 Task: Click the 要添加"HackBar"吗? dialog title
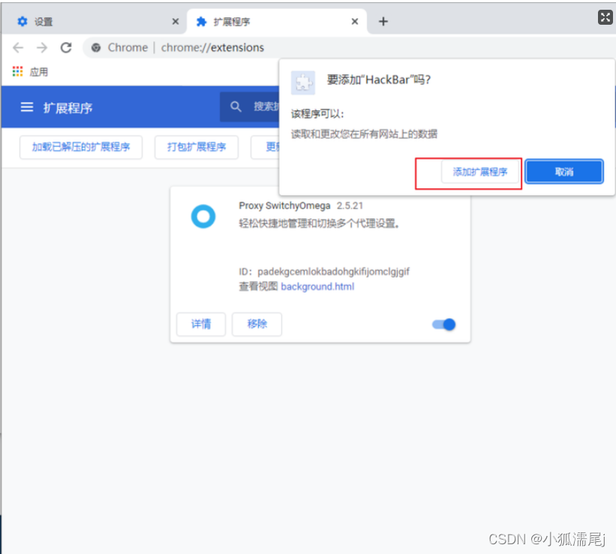[x=379, y=80]
